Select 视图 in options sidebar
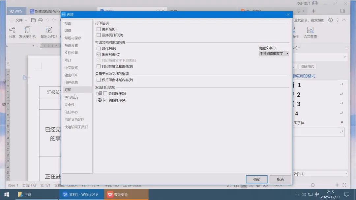Image resolution: width=356 pixels, height=200 pixels. click(77, 23)
